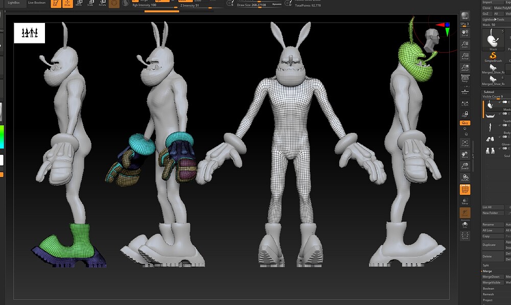Toggle the PolyF polyframe display
Screen dimensions: 511x305
click(464, 190)
